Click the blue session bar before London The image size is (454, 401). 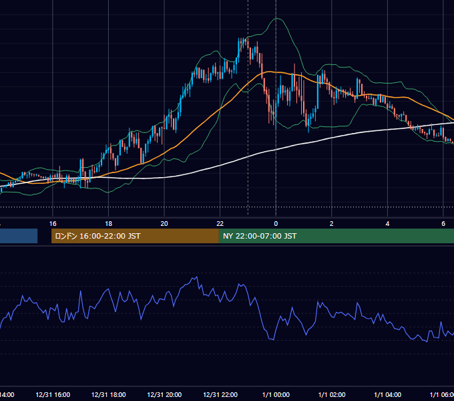19,236
